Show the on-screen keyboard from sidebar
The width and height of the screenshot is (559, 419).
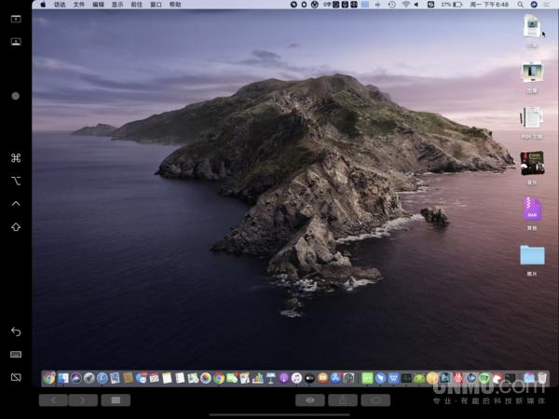(x=16, y=354)
